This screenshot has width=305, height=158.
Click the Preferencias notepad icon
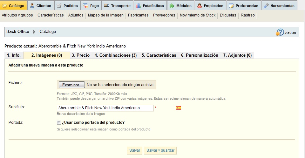point(231,6)
